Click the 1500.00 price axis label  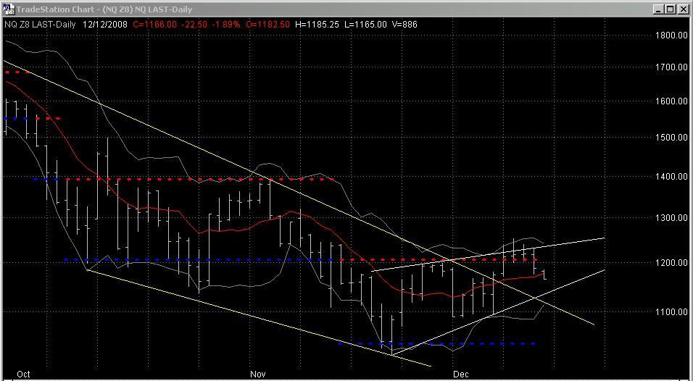coord(672,138)
